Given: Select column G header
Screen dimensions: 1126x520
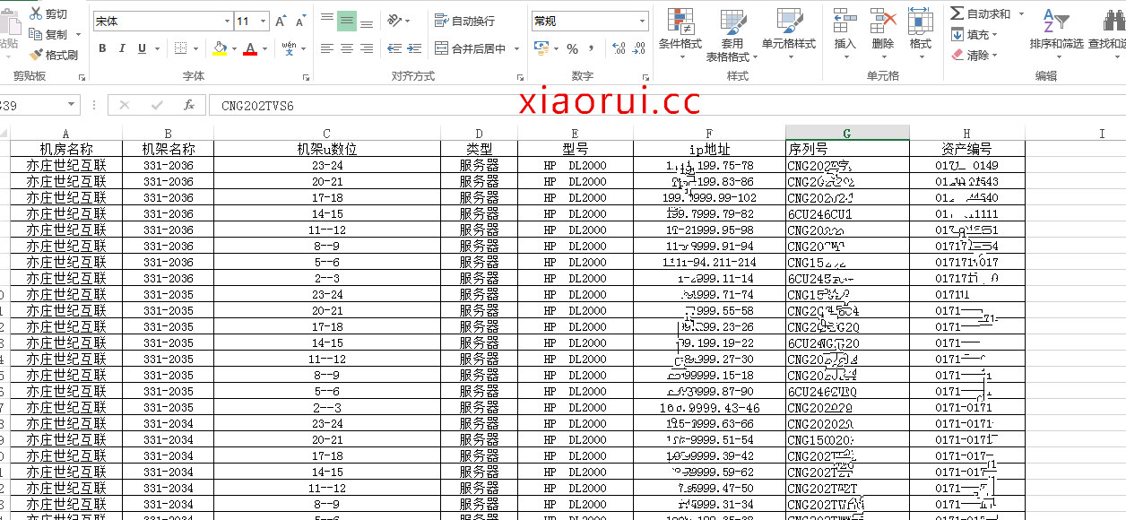Looking at the screenshot, I should [846, 134].
